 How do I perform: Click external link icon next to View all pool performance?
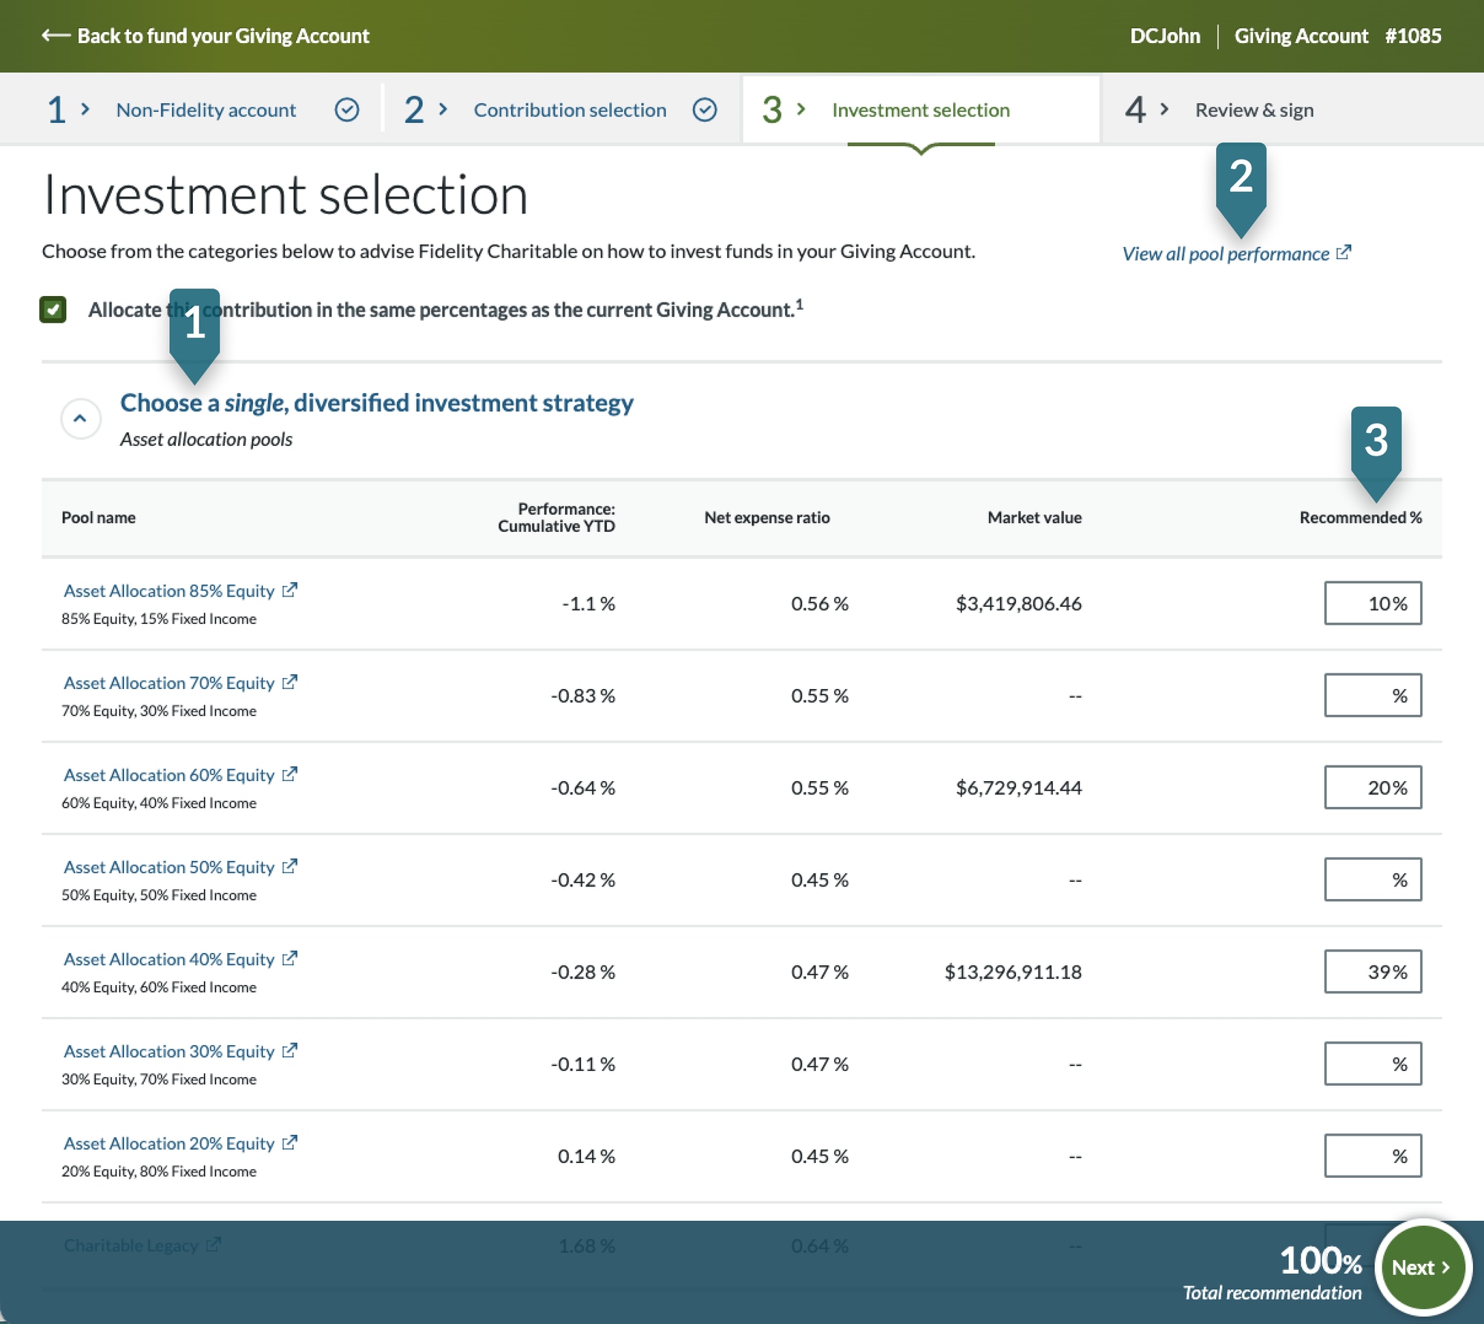pos(1344,252)
